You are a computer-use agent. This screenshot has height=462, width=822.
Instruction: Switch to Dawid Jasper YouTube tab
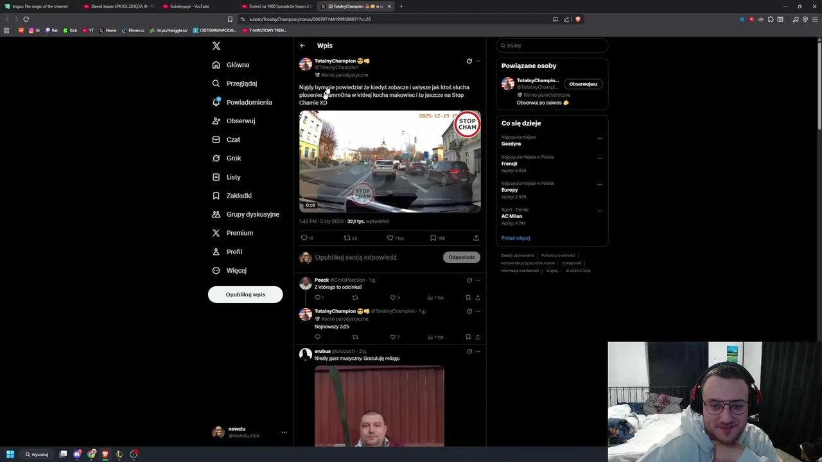click(x=119, y=6)
